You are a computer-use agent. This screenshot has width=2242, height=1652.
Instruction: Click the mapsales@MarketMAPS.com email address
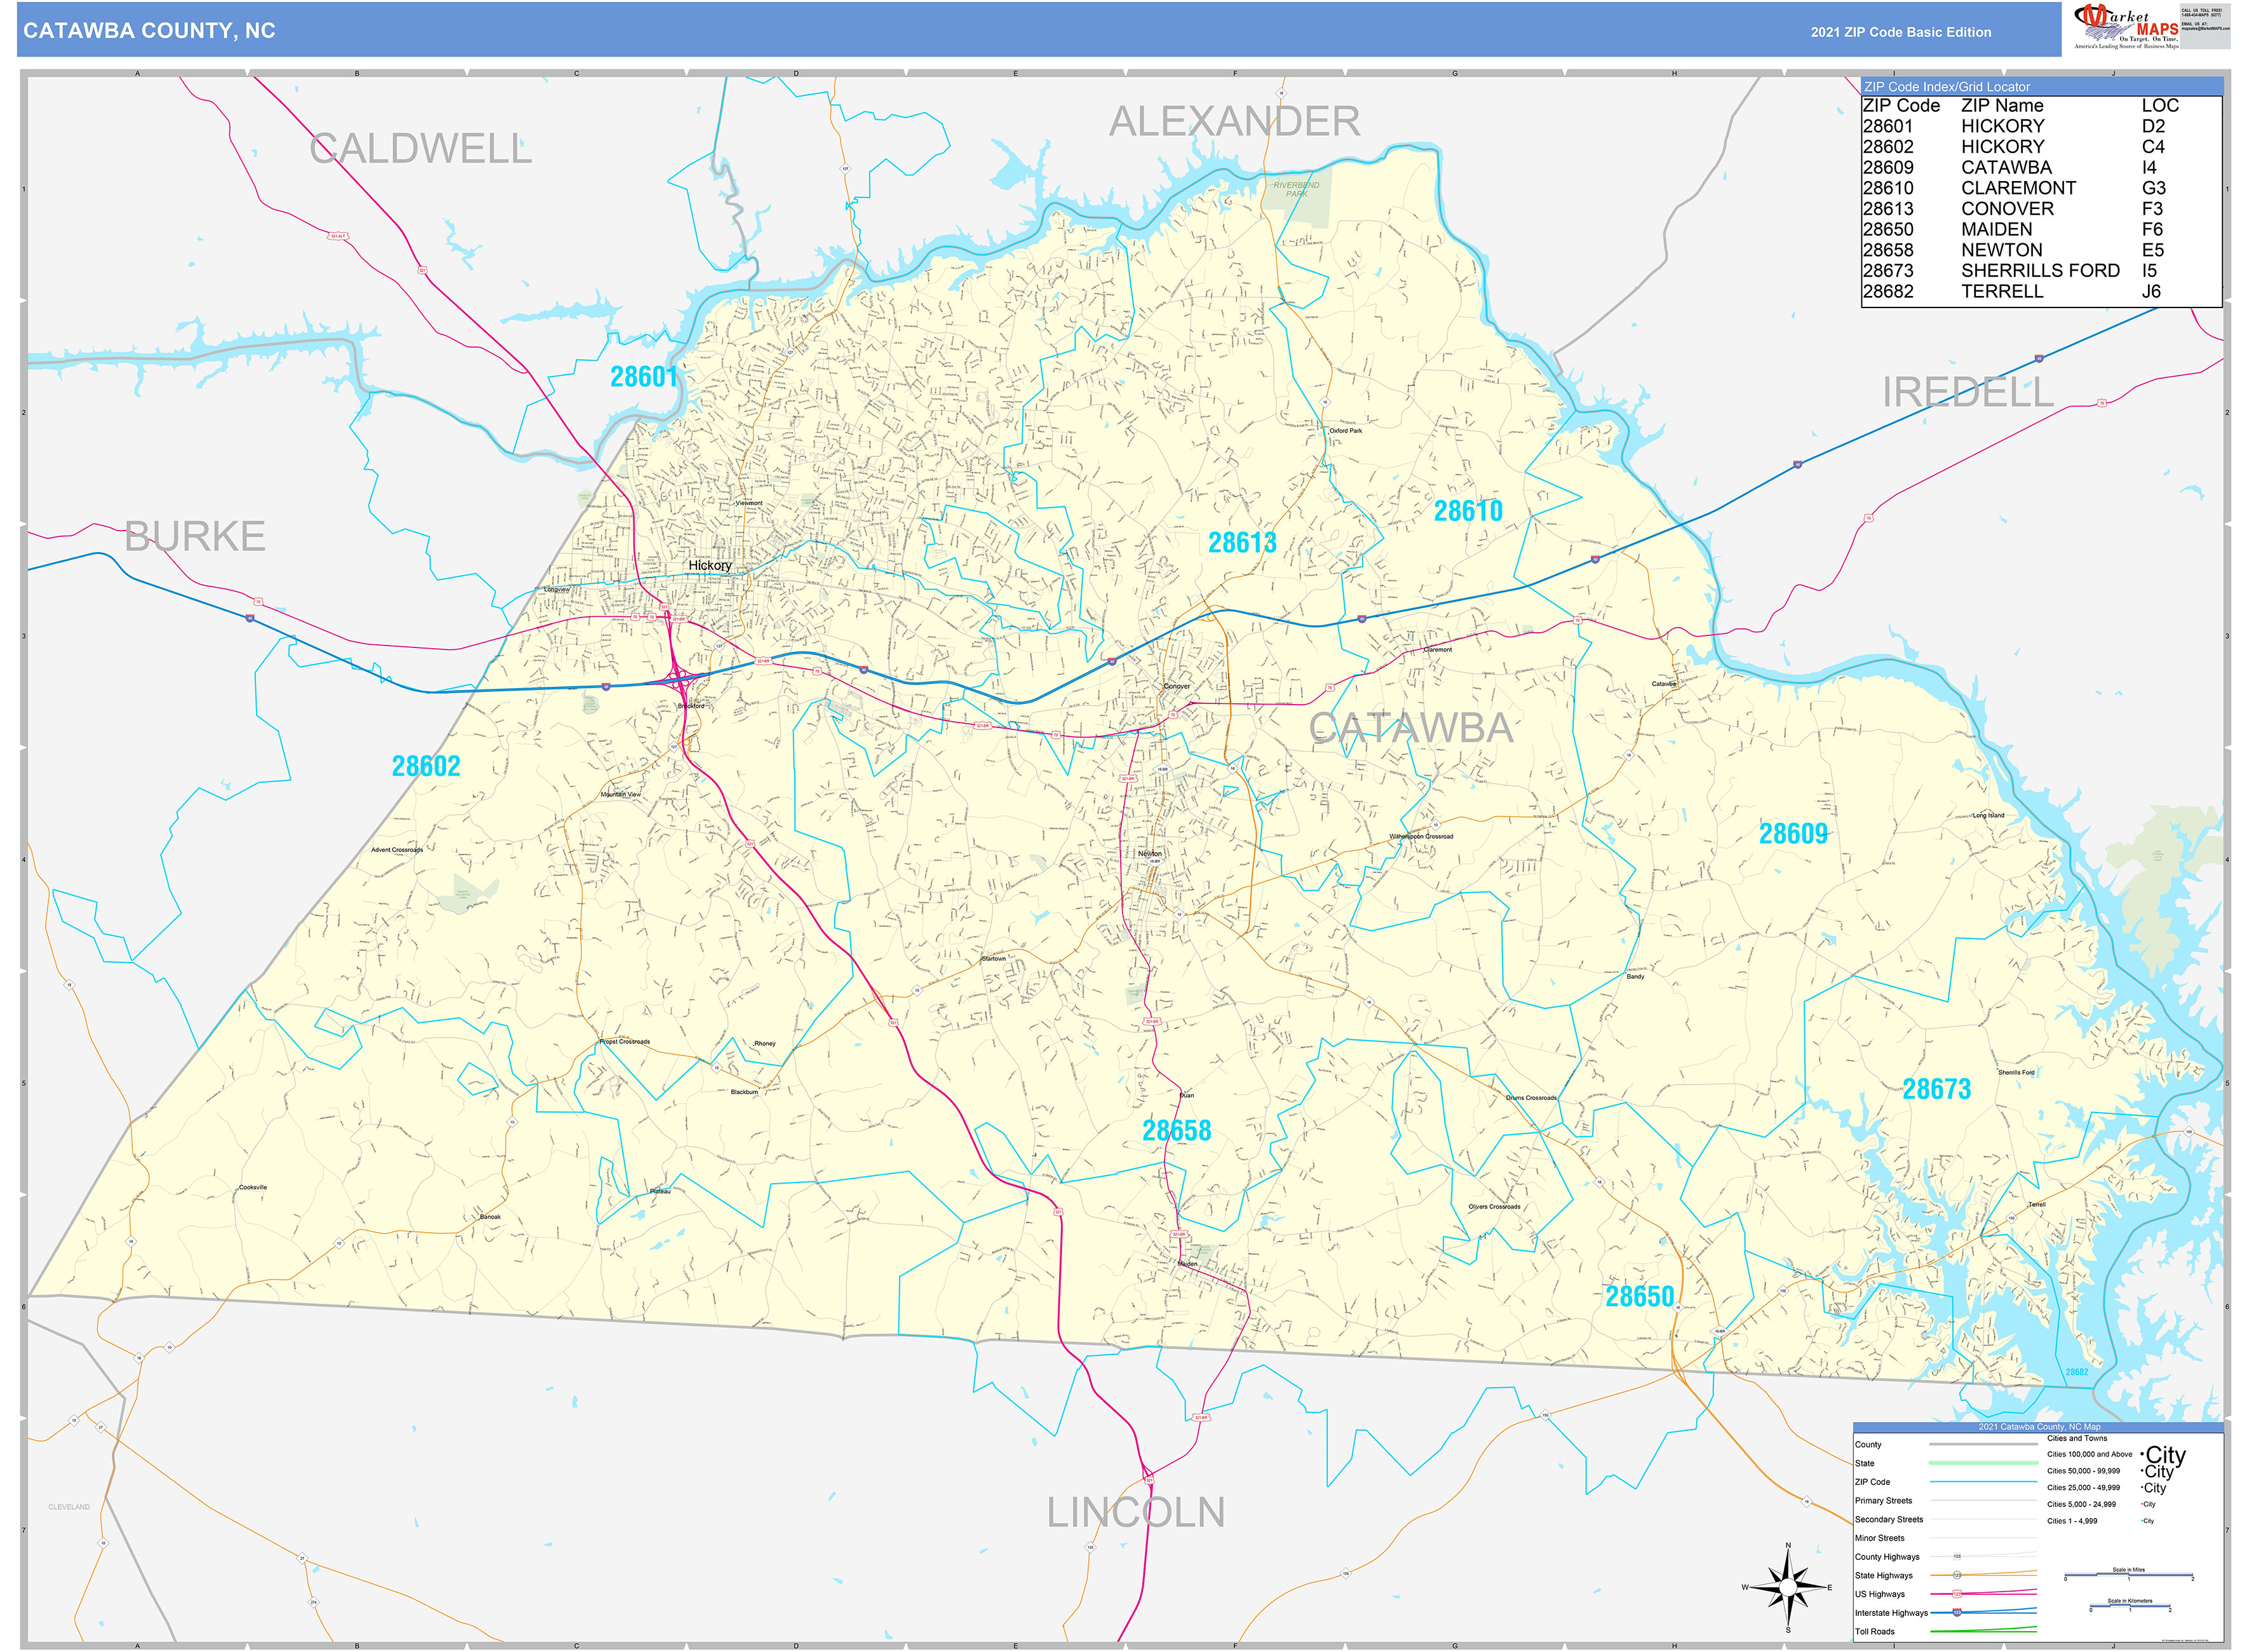2207,28
